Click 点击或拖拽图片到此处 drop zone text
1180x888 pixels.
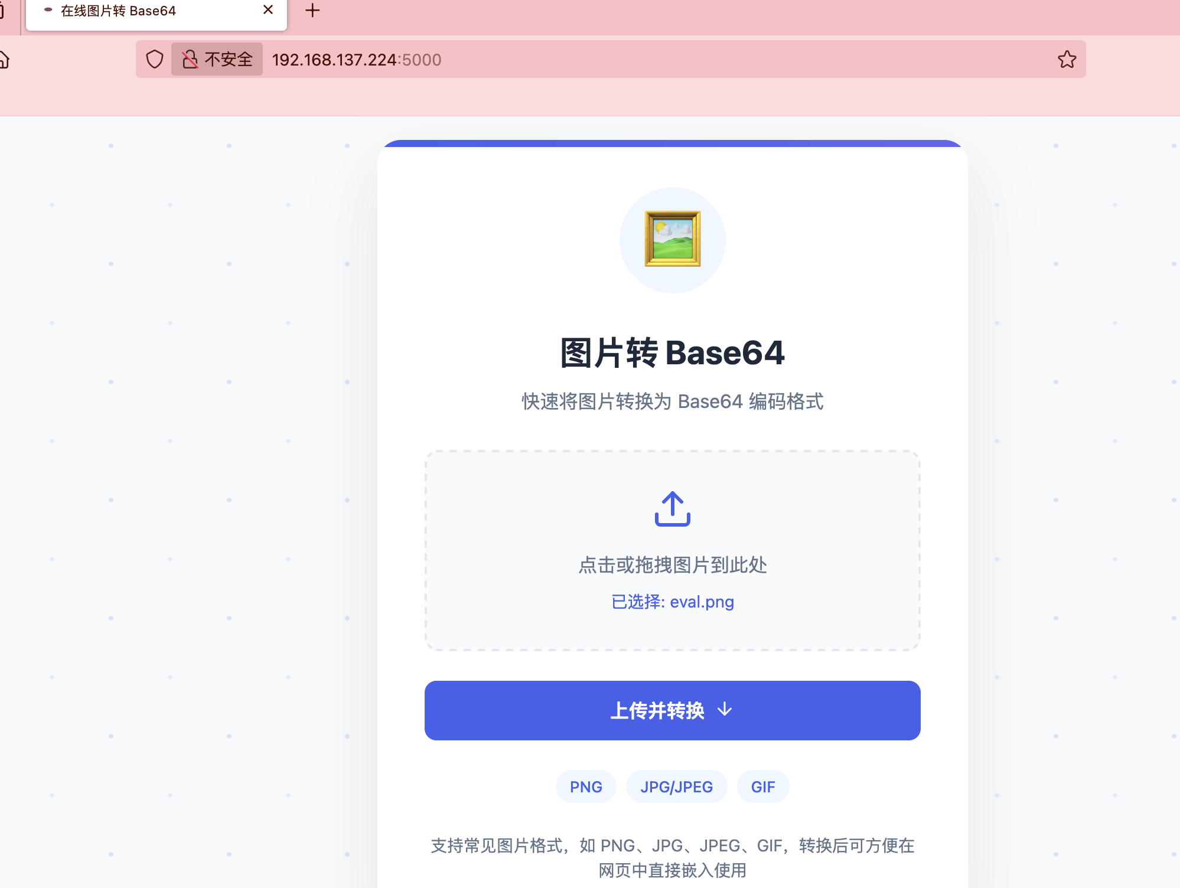(672, 565)
